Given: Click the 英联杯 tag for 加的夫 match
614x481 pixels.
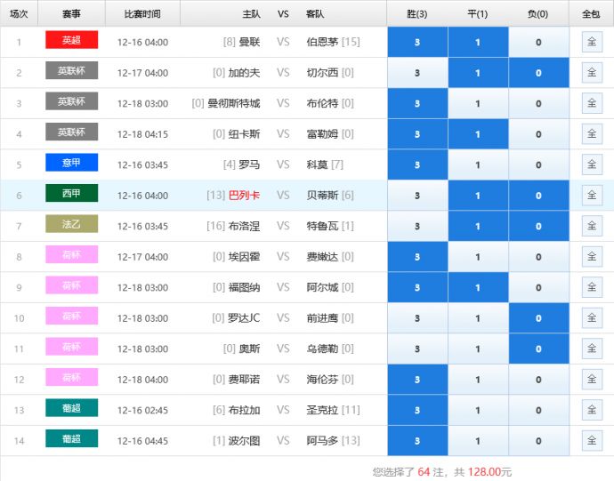Looking at the screenshot, I should (71, 72).
